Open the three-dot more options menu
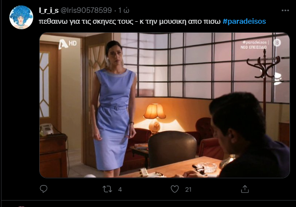 tap(285, 10)
